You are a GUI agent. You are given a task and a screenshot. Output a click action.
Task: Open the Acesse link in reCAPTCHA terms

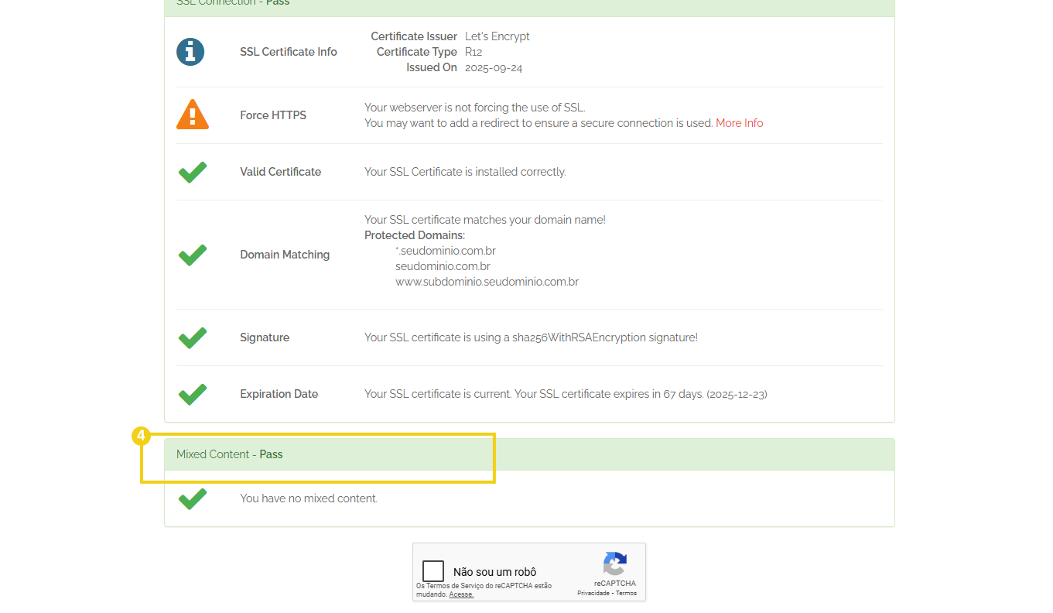point(461,594)
